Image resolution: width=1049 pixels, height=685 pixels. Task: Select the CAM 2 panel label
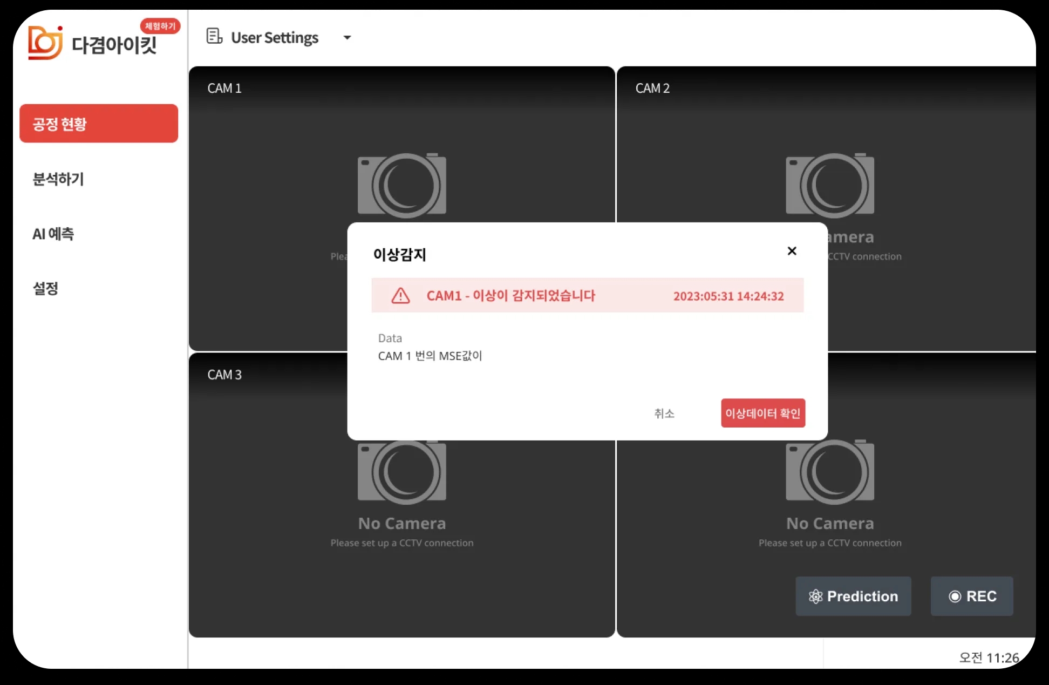click(x=652, y=88)
